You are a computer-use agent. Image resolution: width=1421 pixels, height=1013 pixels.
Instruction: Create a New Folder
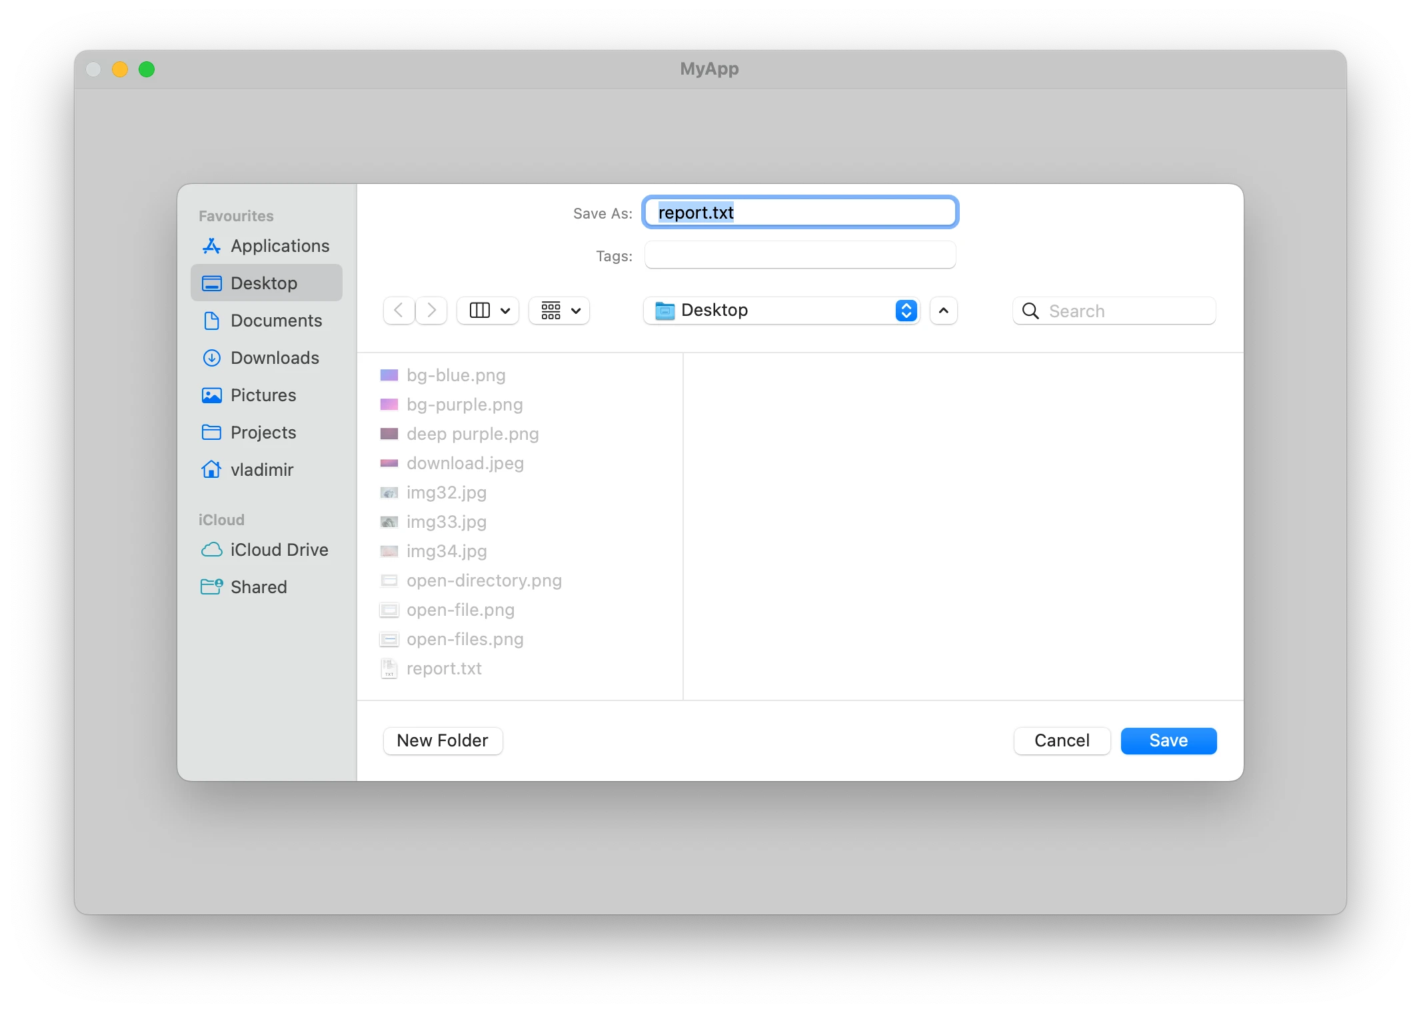click(x=442, y=740)
